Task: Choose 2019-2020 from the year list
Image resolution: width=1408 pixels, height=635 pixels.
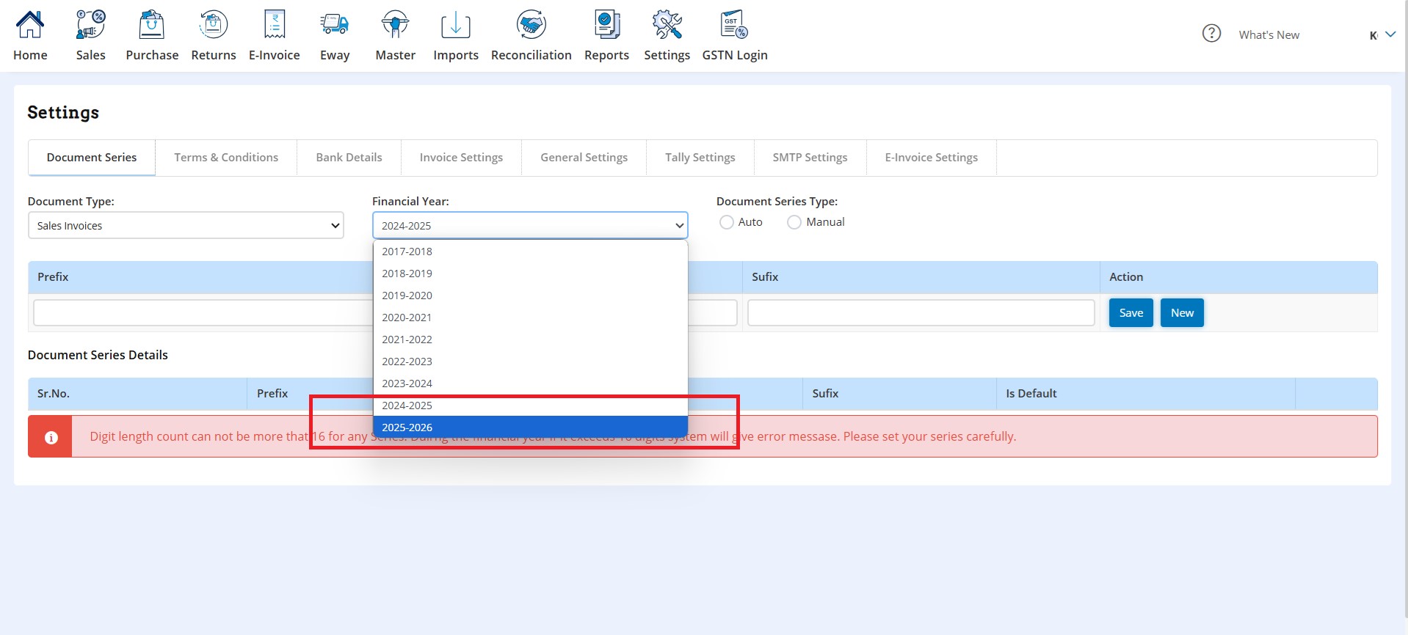Action: point(530,296)
